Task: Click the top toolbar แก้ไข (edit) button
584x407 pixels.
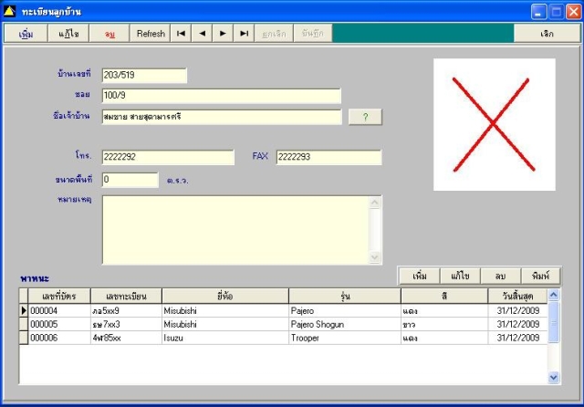Action: pos(68,34)
